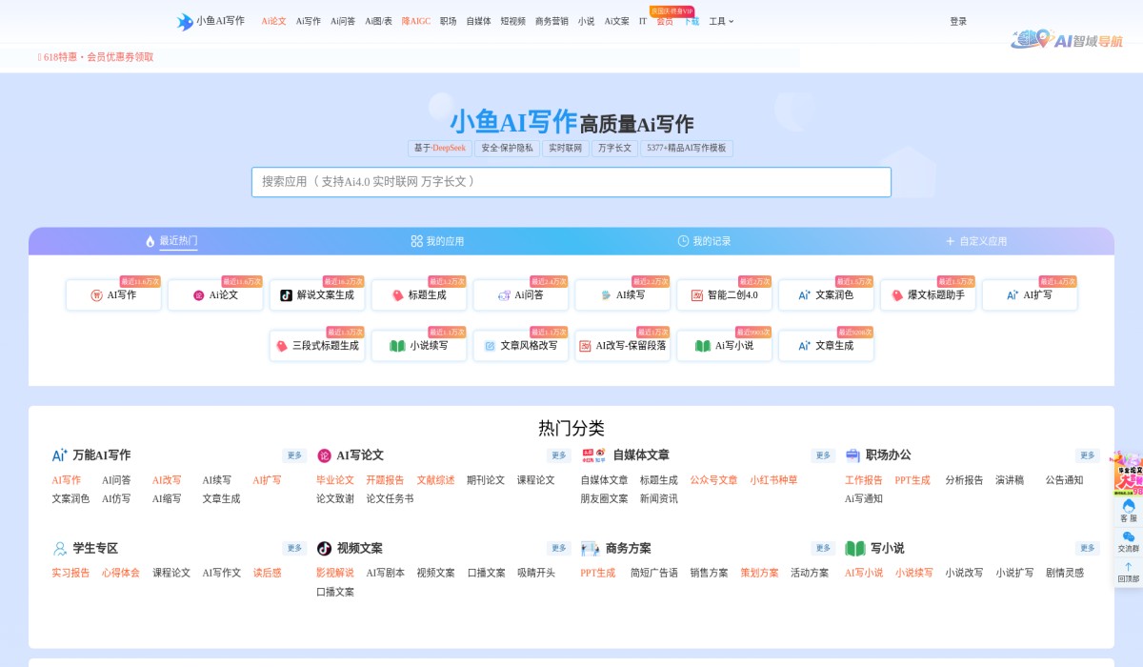Click the 回顶部 back-to-top arrow
This screenshot has width=1143, height=667.
point(1128,570)
